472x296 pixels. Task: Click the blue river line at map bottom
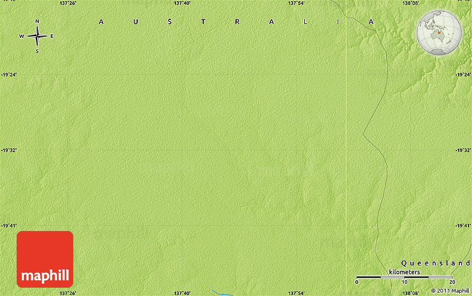[223, 293]
